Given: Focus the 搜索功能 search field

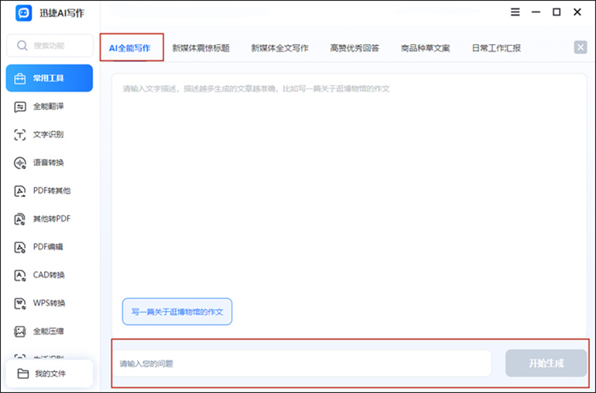Looking at the screenshot, I should pos(50,46).
